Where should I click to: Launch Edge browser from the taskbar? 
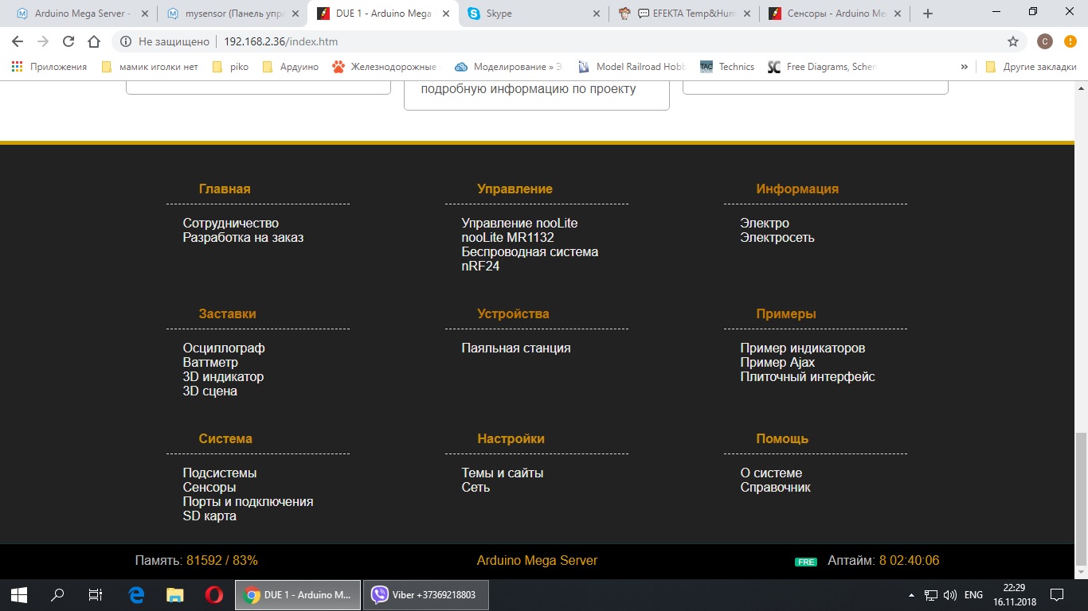136,594
